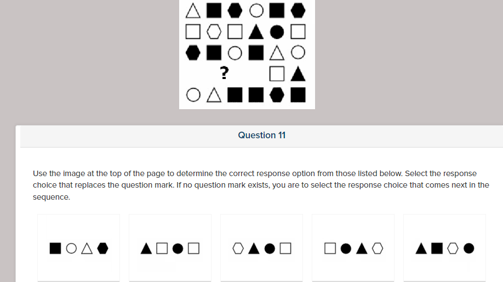Click the white hexagon in the last answer option
This screenshot has width=503, height=282.
point(453,249)
